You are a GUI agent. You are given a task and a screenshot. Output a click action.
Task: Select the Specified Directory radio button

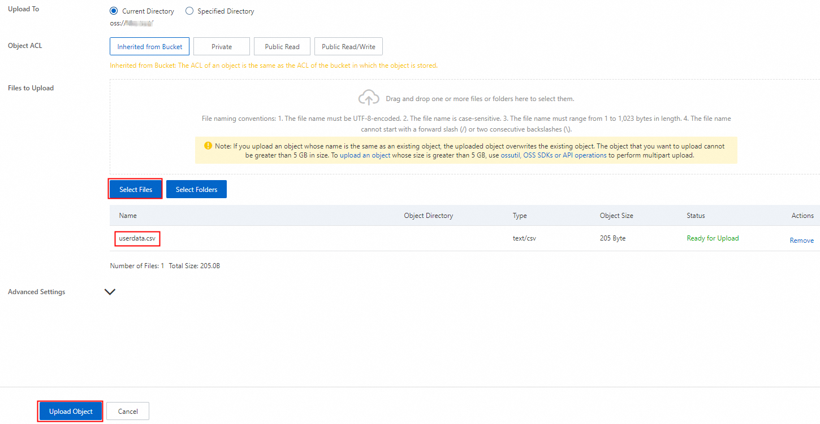pos(189,11)
